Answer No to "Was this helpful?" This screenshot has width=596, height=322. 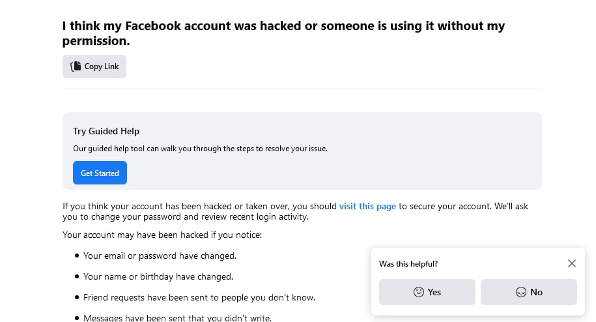529,292
